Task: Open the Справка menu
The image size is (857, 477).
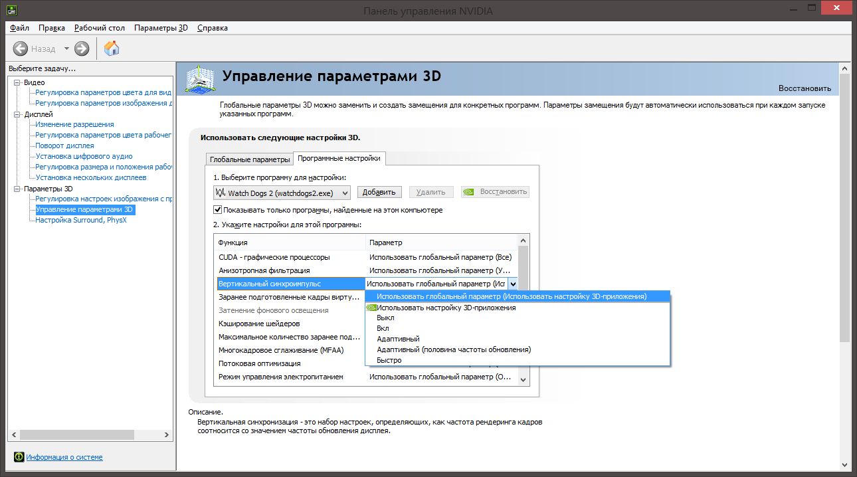Action: click(x=213, y=28)
